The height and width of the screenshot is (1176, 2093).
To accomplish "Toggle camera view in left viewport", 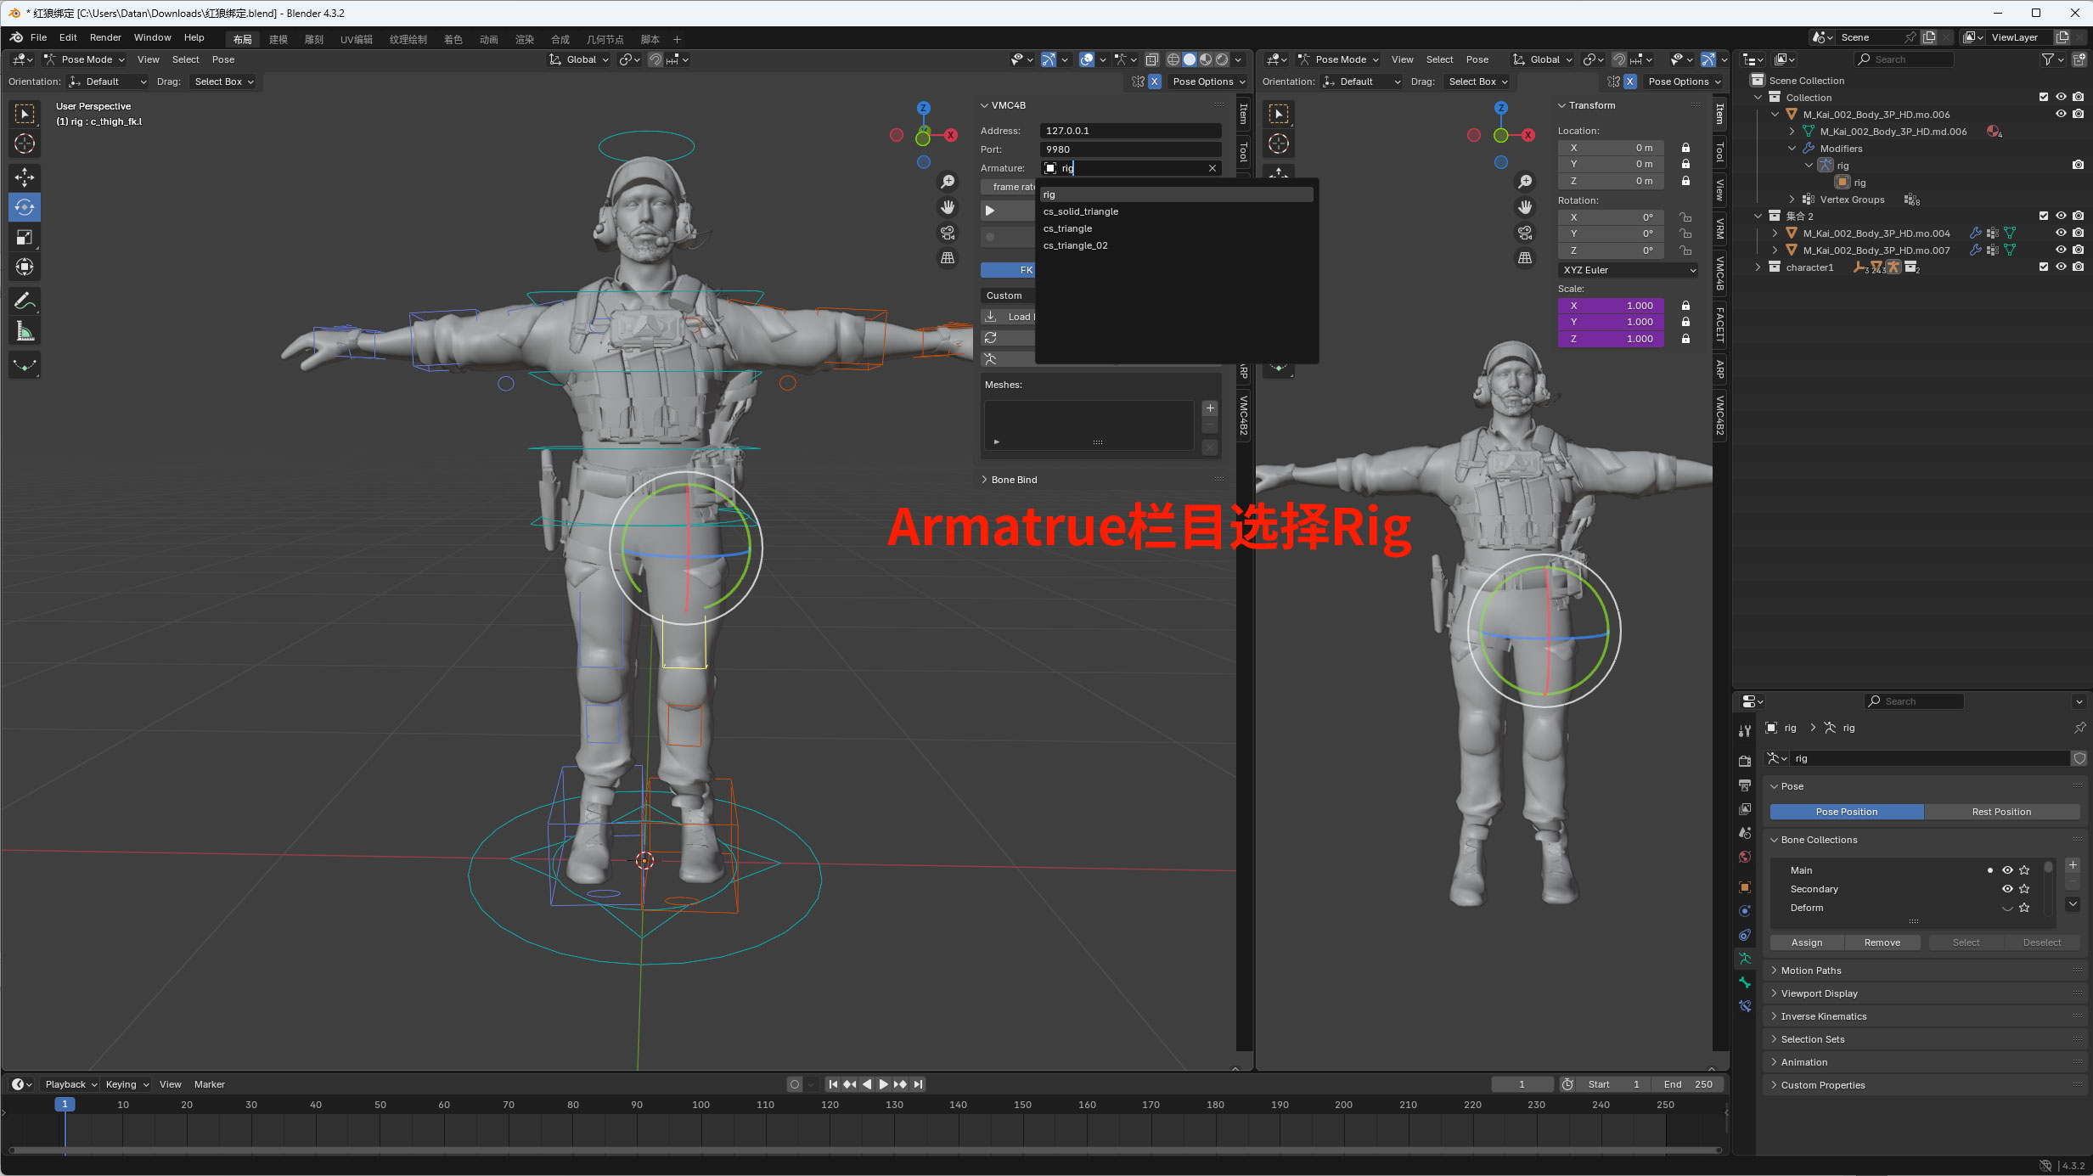I will 948,233.
